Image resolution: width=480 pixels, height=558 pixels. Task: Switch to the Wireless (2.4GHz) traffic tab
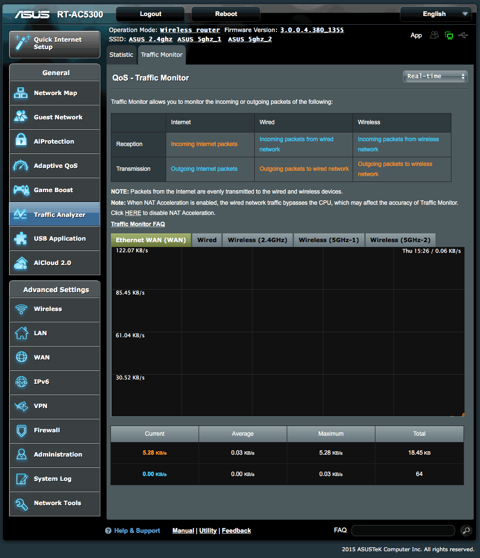(257, 240)
